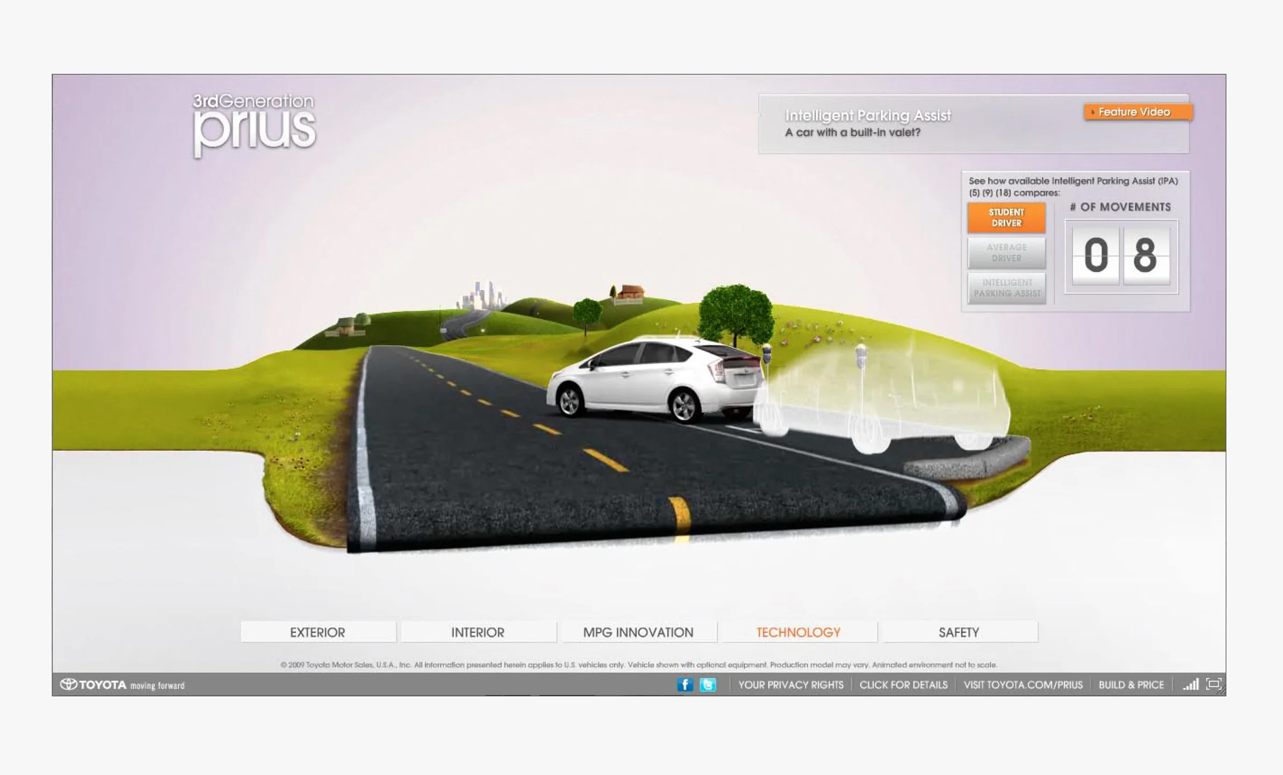Click the movements counter digit 8

point(1145,255)
